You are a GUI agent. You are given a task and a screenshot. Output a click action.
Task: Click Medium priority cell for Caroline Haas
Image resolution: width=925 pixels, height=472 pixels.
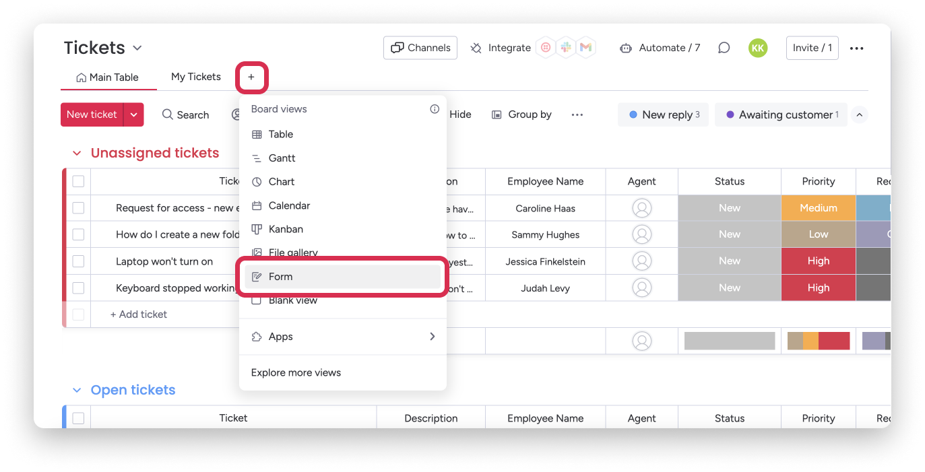point(819,208)
